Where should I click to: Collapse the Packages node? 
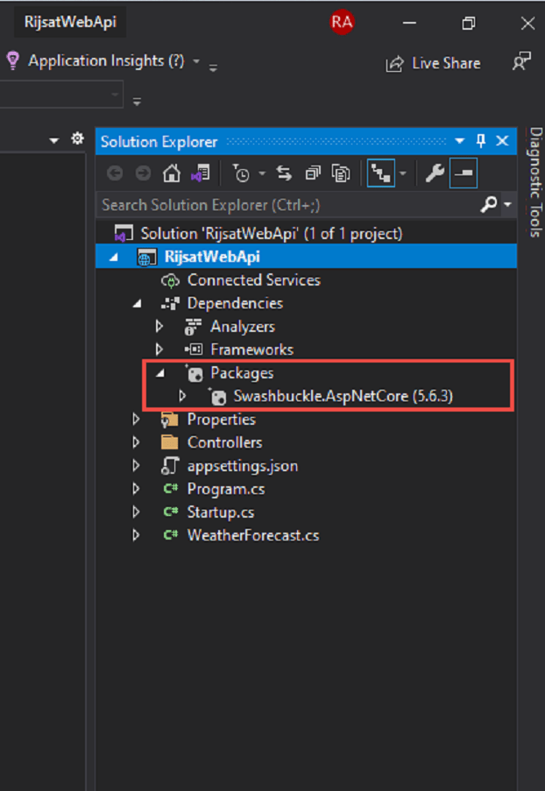tap(160, 373)
